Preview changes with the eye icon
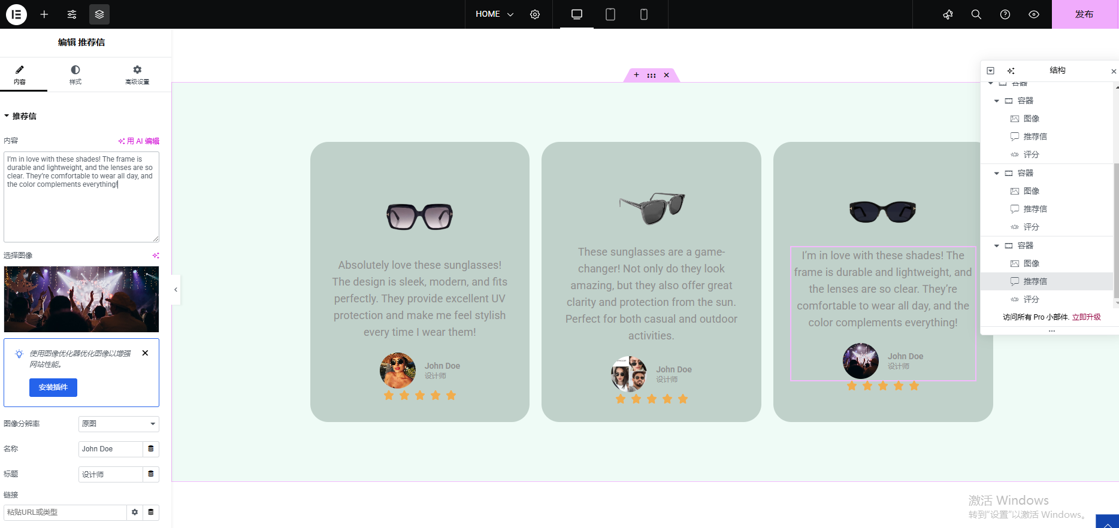 point(1033,14)
